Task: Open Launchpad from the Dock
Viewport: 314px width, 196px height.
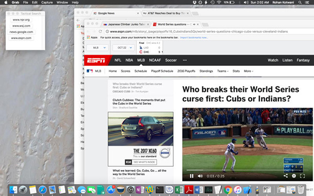Action: coord(23,190)
